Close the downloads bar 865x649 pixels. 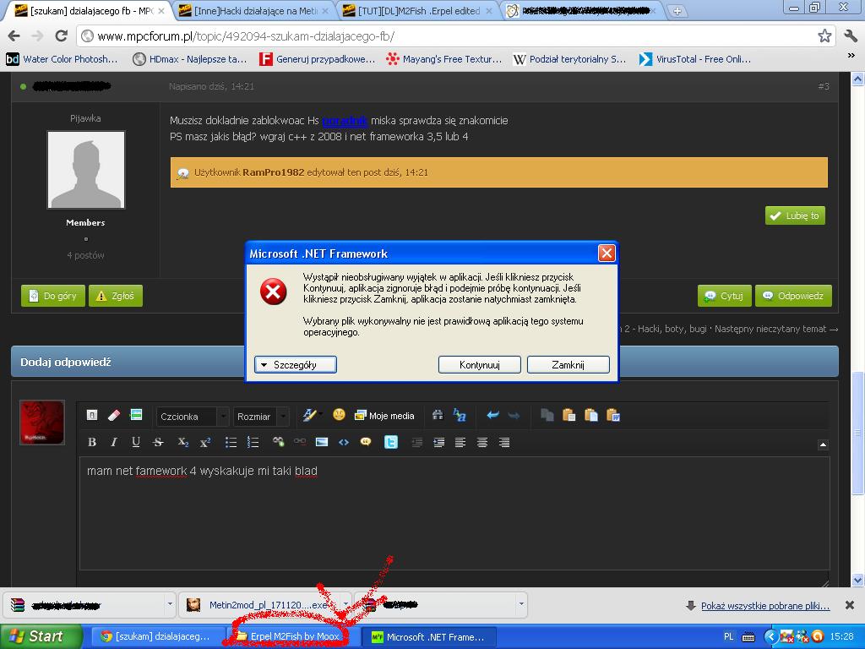point(850,605)
